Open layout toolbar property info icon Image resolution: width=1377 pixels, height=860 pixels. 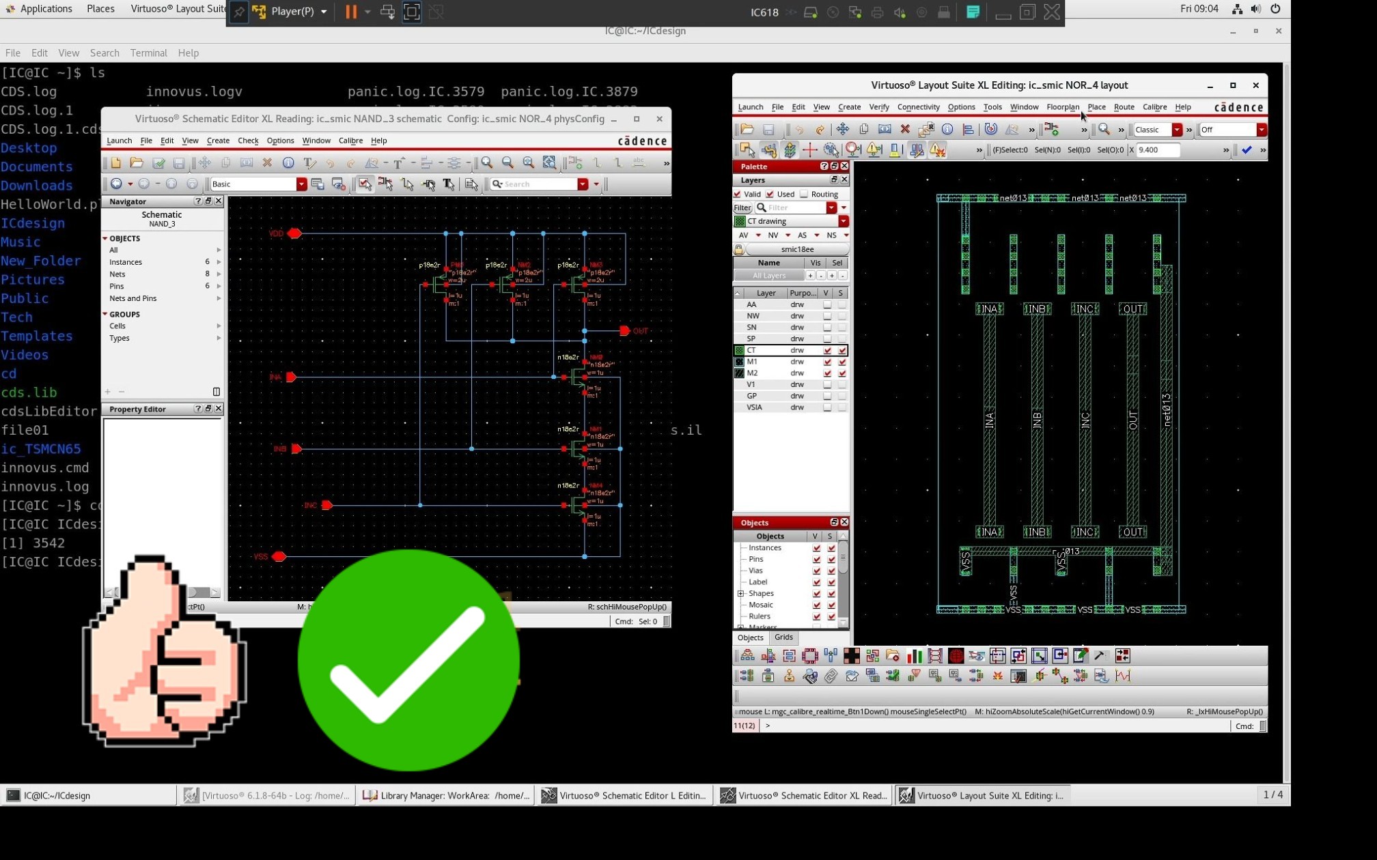tap(947, 130)
